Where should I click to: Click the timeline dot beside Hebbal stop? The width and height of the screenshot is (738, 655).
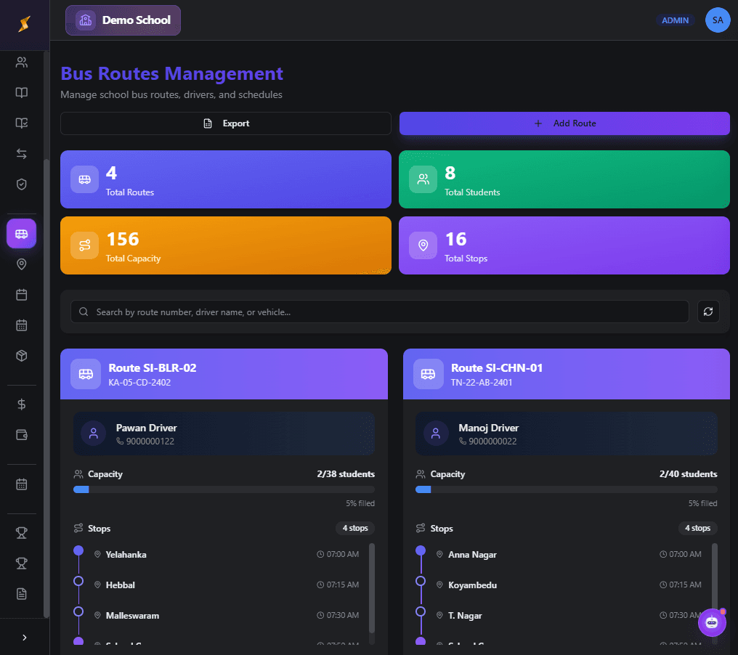(78, 581)
